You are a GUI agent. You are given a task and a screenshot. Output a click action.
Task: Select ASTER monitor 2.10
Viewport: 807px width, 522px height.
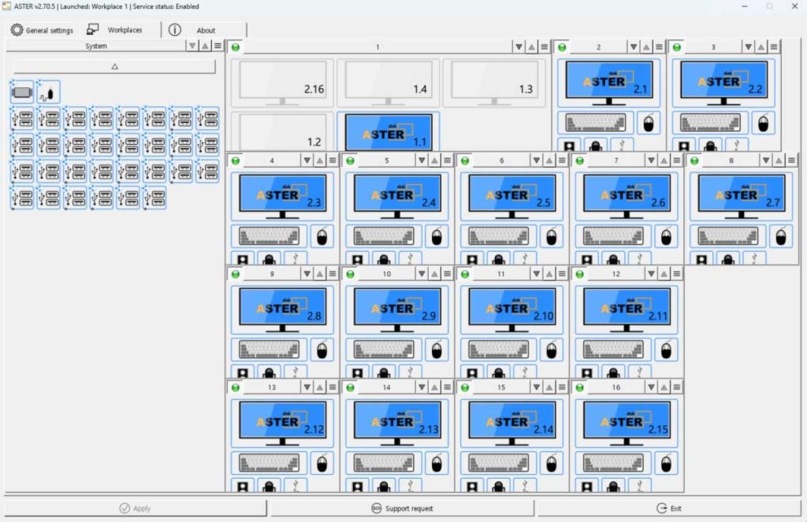(512, 310)
